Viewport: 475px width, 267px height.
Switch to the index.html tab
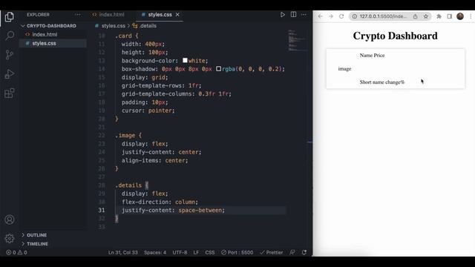point(108,15)
